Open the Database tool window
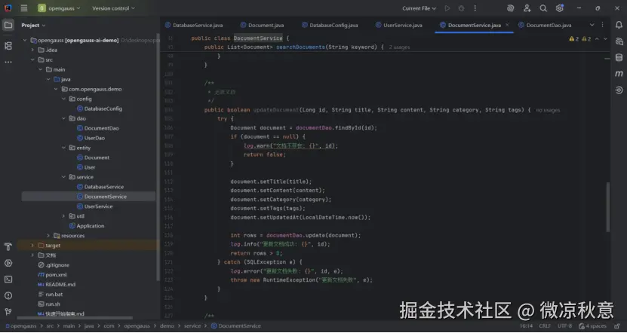 coord(619,57)
